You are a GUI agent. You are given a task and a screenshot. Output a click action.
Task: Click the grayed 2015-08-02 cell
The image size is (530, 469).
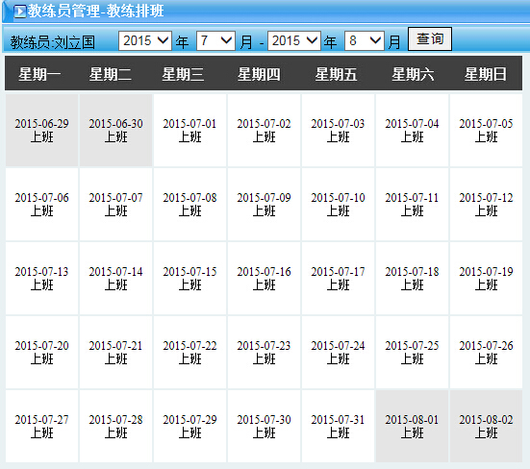486,426
